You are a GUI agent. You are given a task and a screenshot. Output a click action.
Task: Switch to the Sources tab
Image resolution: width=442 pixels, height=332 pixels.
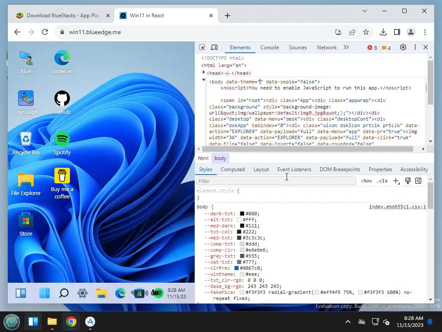[298, 48]
